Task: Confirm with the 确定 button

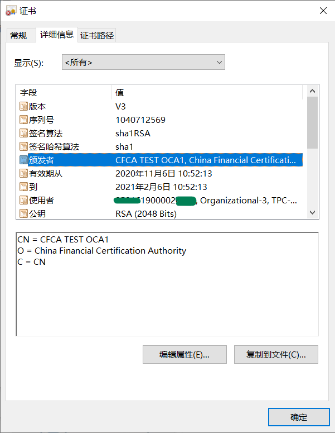Action: [x=299, y=417]
